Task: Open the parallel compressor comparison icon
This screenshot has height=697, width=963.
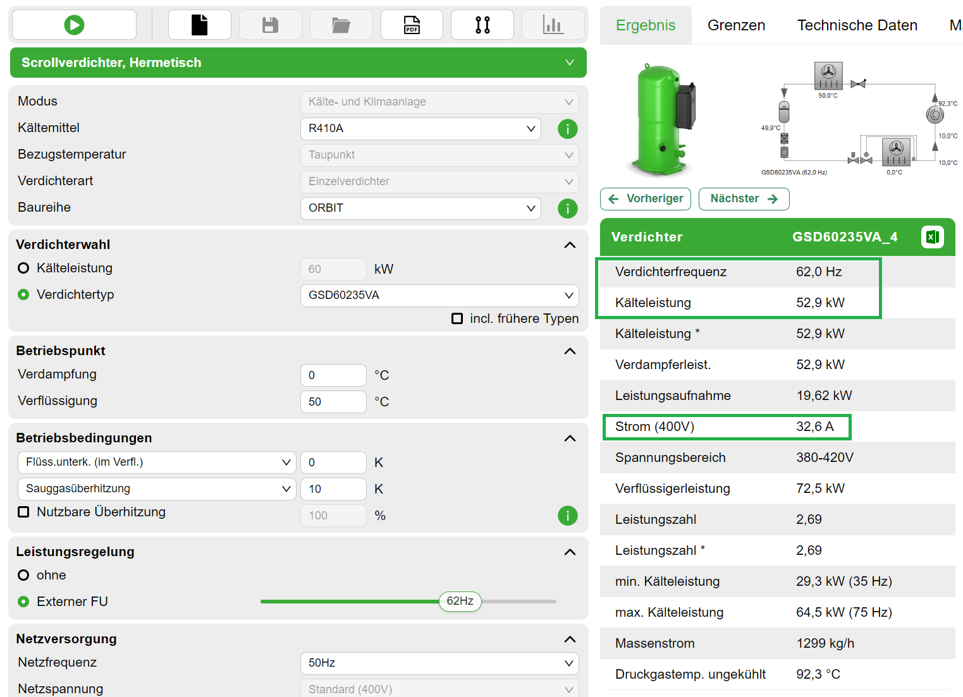Action: 482,24
